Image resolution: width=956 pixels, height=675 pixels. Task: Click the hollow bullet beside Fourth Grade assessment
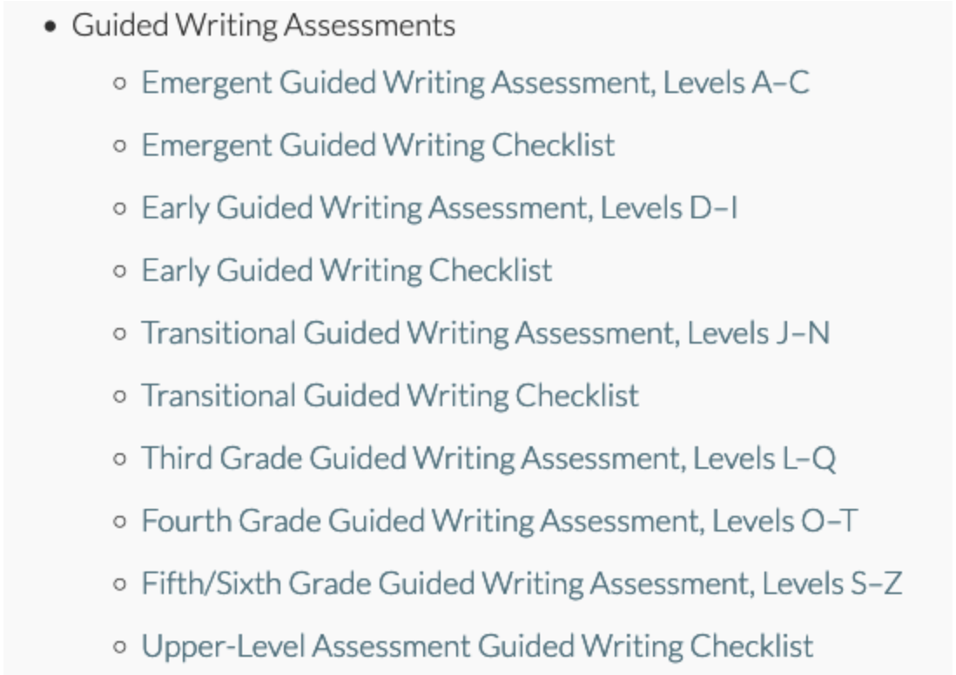click(x=120, y=522)
